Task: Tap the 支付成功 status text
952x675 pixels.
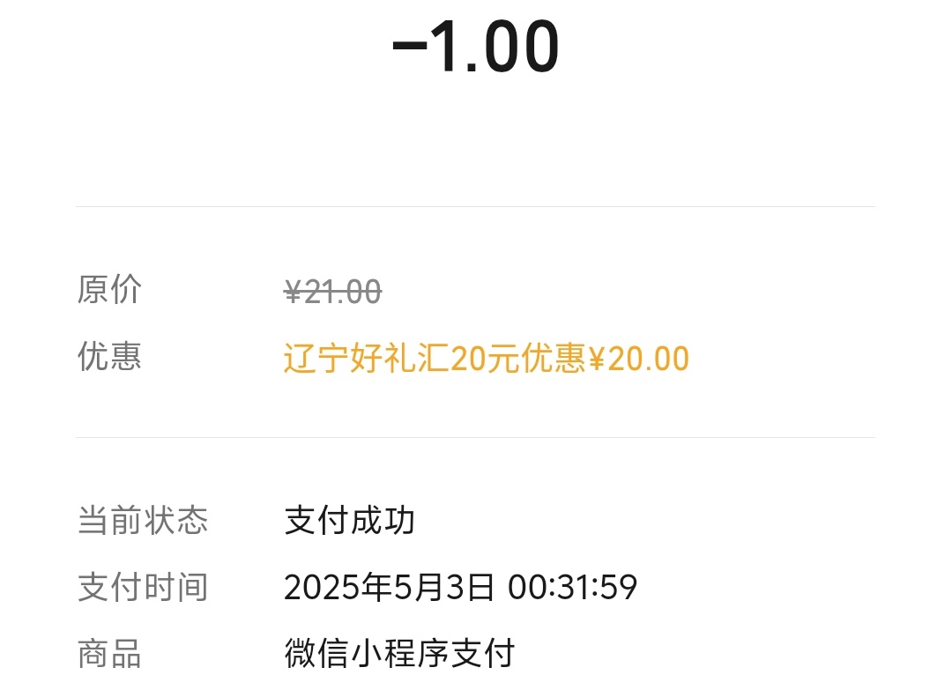Action: click(350, 520)
